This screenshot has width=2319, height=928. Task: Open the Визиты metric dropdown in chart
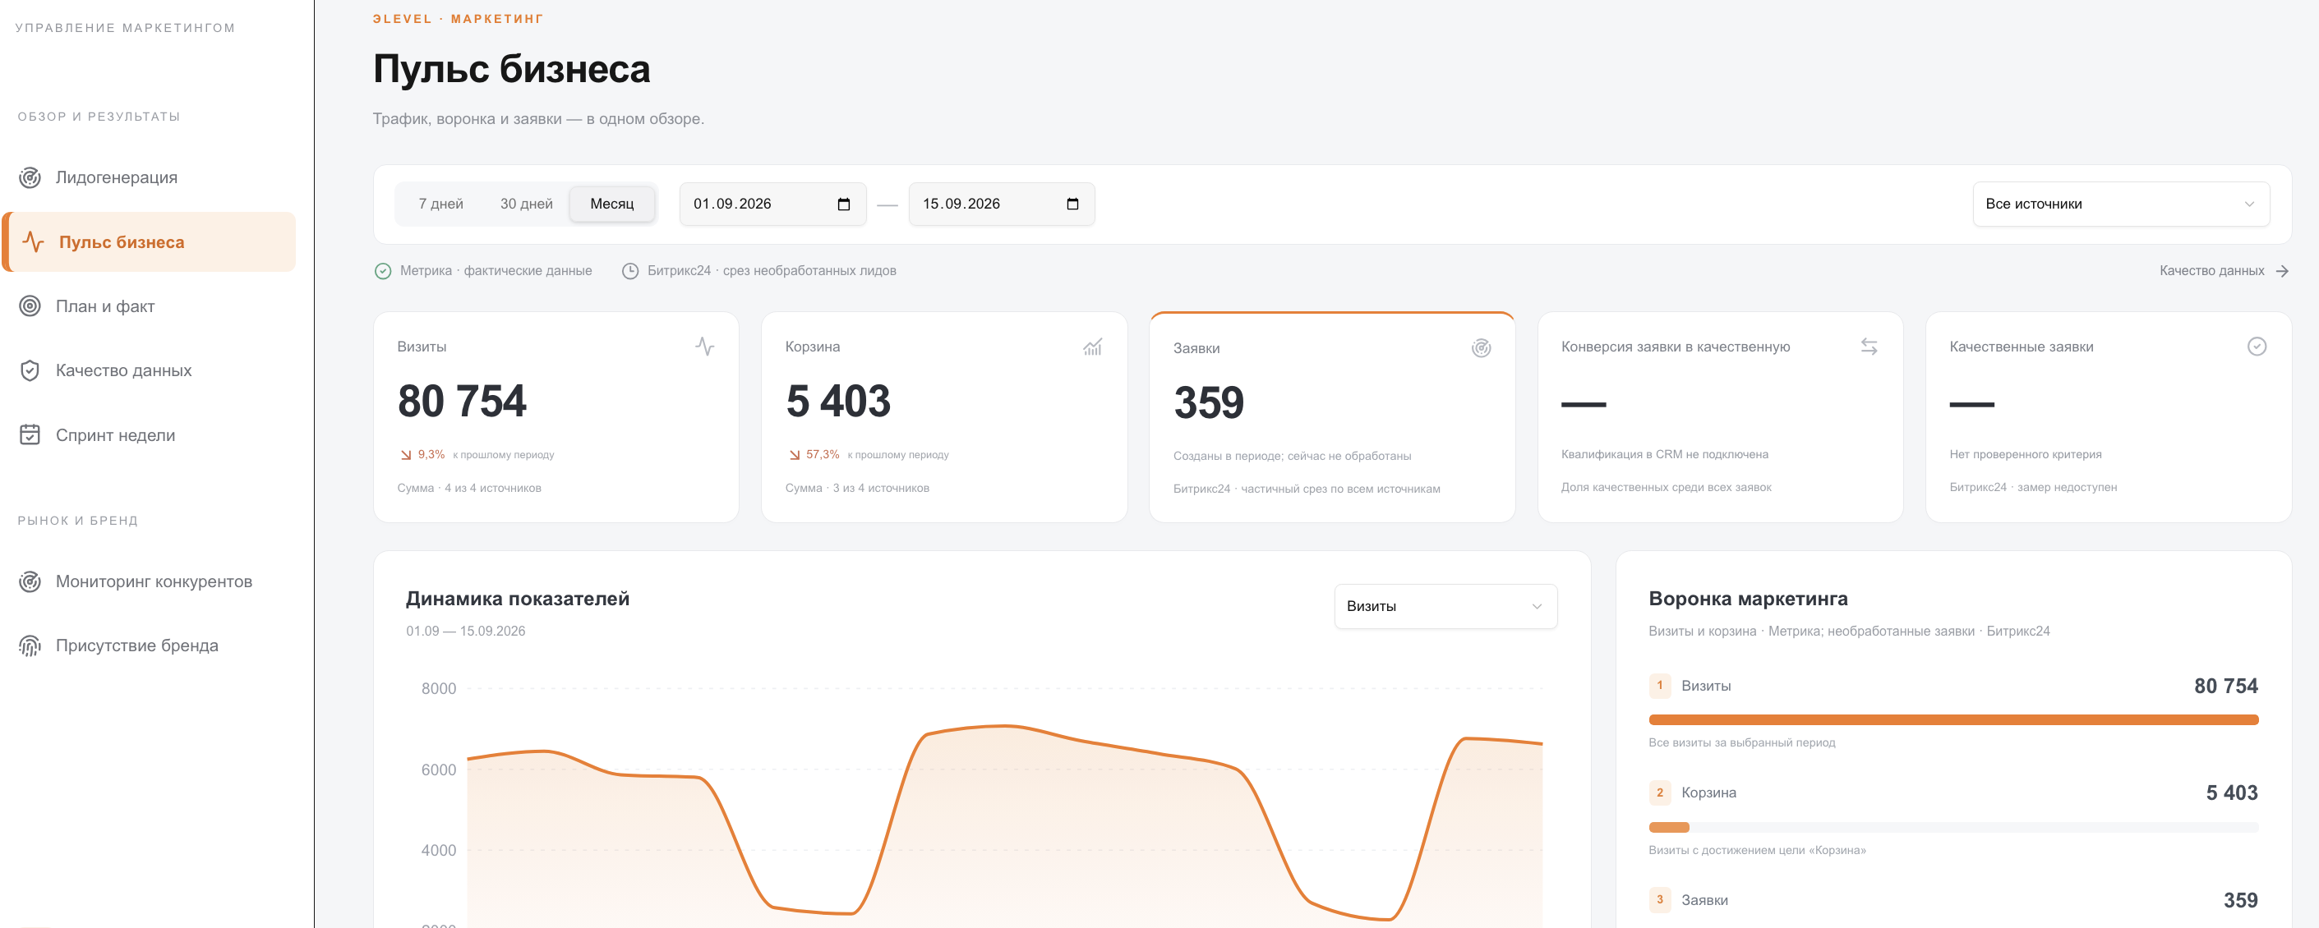pyautogui.click(x=1445, y=607)
